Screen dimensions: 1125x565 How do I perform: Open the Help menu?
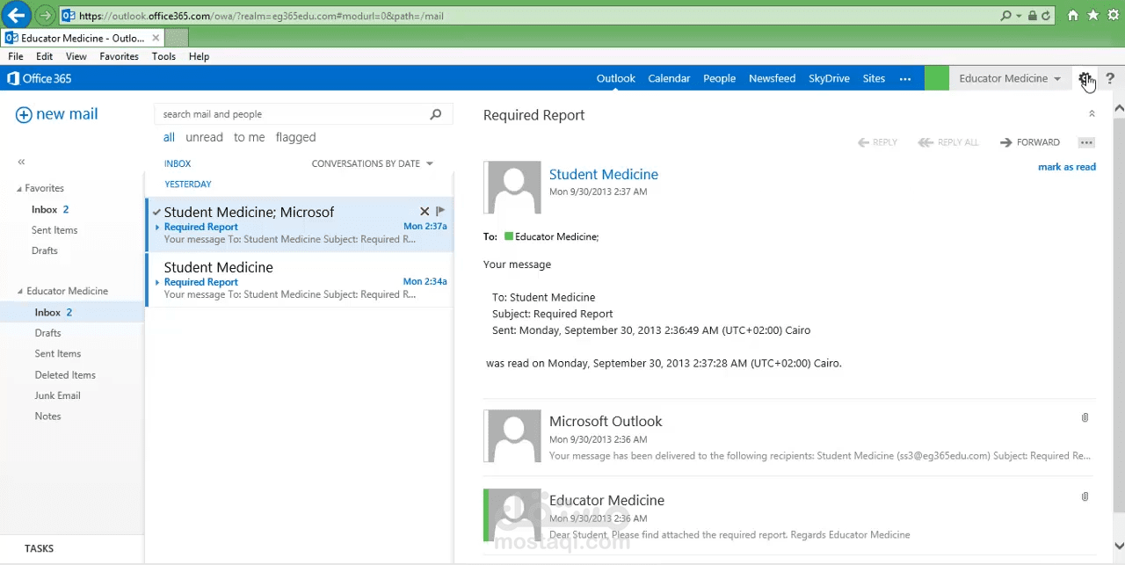(199, 56)
